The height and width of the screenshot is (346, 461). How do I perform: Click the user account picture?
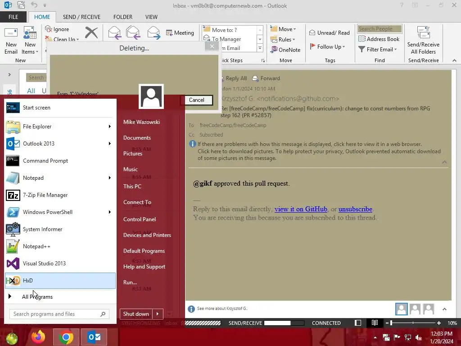pos(151,96)
